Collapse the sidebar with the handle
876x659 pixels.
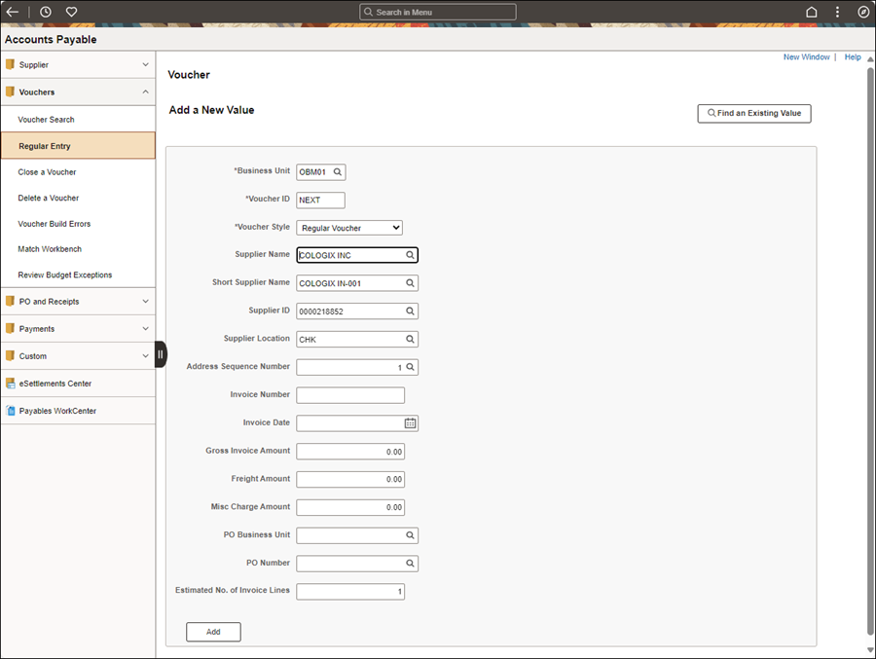[x=161, y=354]
